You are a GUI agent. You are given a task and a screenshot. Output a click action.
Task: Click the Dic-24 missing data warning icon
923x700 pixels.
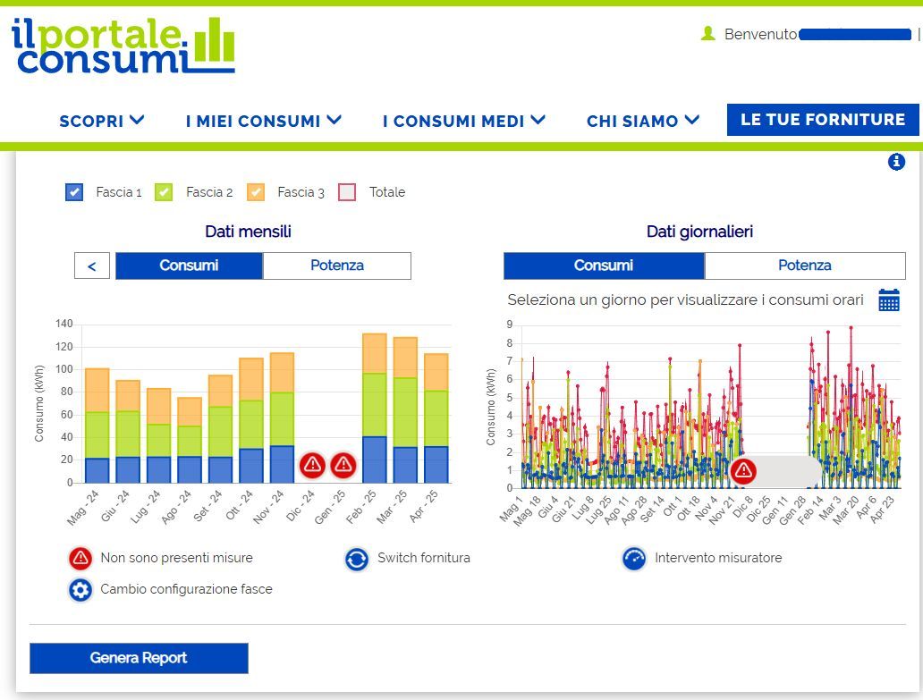(312, 465)
